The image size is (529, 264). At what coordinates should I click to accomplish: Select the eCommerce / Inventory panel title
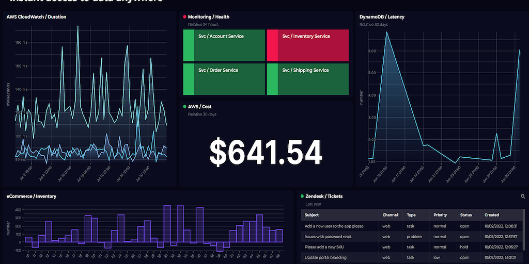coord(32,196)
